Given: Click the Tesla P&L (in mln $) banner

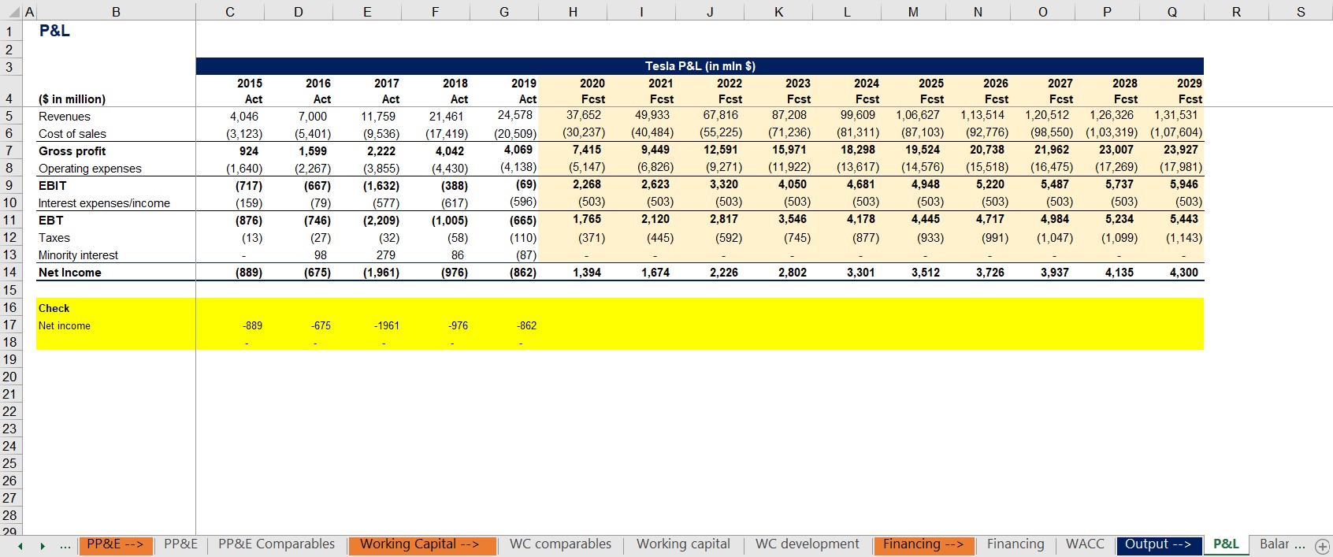Looking at the screenshot, I should pos(700,66).
